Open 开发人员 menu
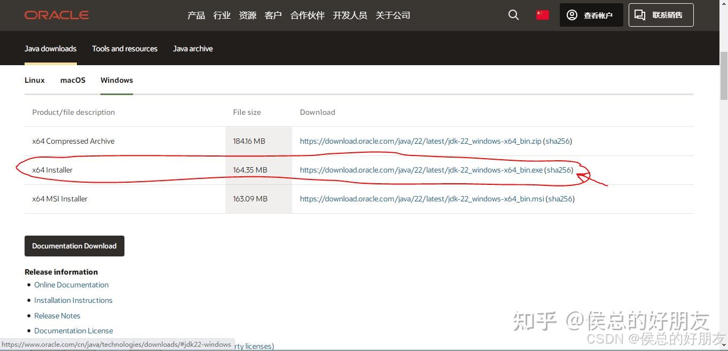Image resolution: width=728 pixels, height=351 pixels. (x=350, y=15)
